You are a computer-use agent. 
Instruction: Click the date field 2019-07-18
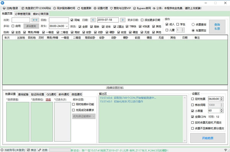108,20
